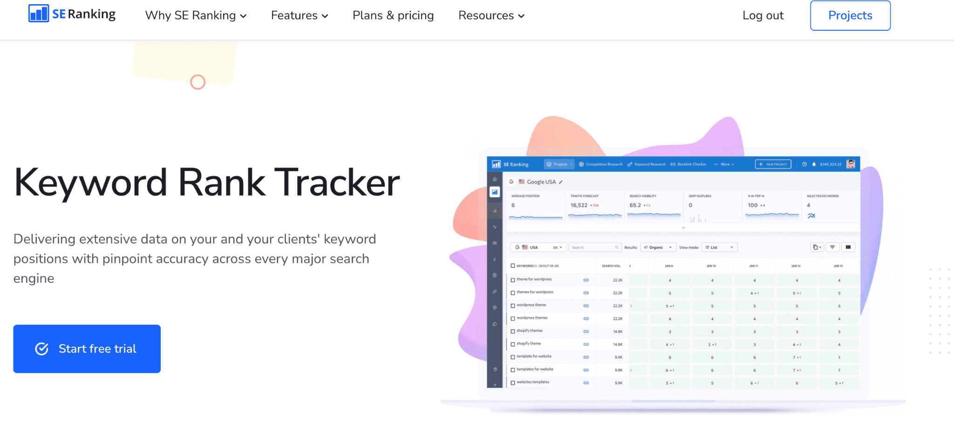The height and width of the screenshot is (425, 954).
Task: Click the Average Position metric card
Action: pos(536,207)
